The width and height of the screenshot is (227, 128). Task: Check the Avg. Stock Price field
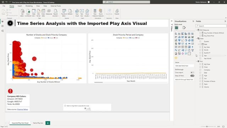(x=200, y=36)
